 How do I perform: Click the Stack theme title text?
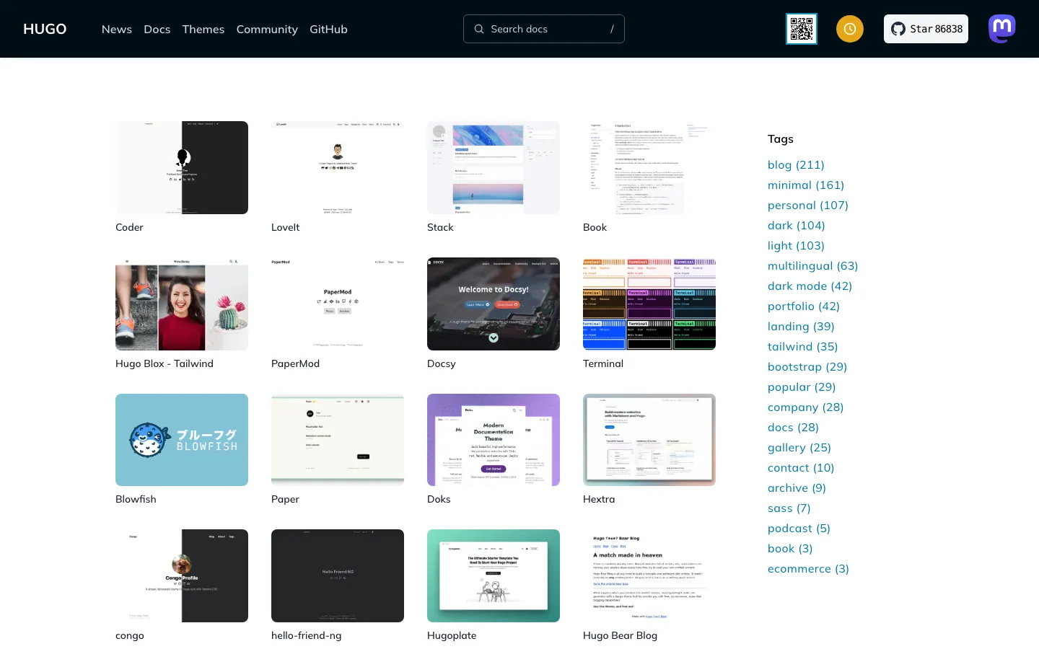pos(440,227)
